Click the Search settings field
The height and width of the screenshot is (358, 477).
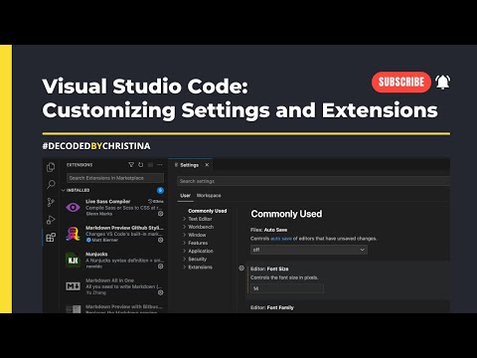pyautogui.click(x=313, y=181)
